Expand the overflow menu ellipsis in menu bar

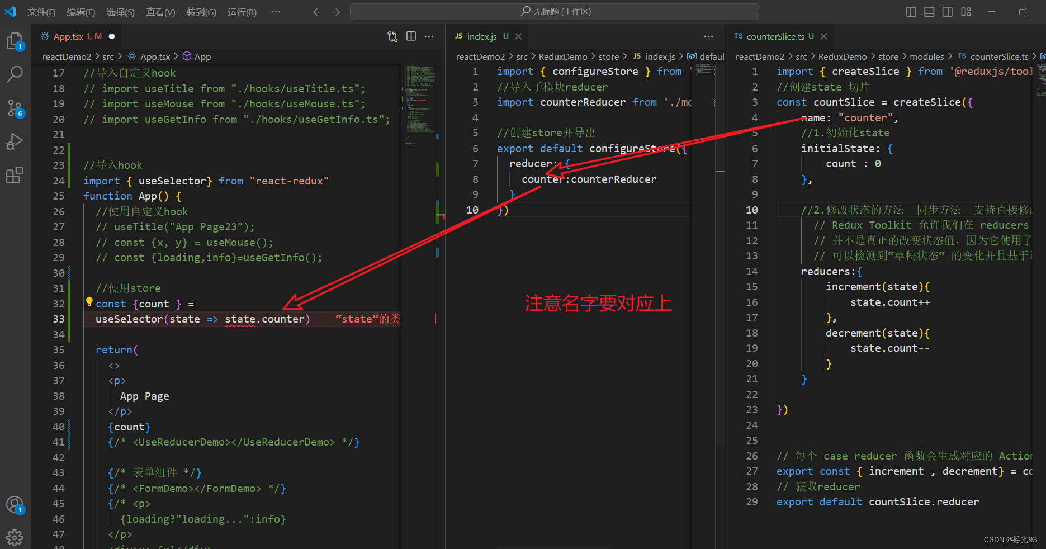tap(276, 12)
